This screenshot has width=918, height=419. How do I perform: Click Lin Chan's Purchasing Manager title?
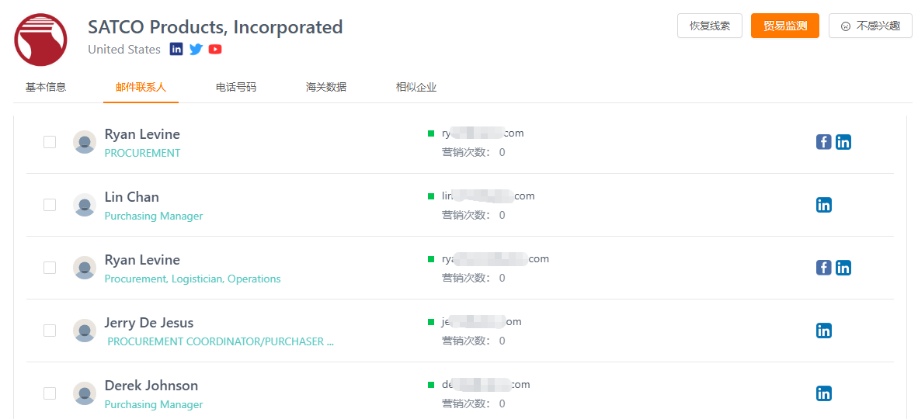coord(154,216)
